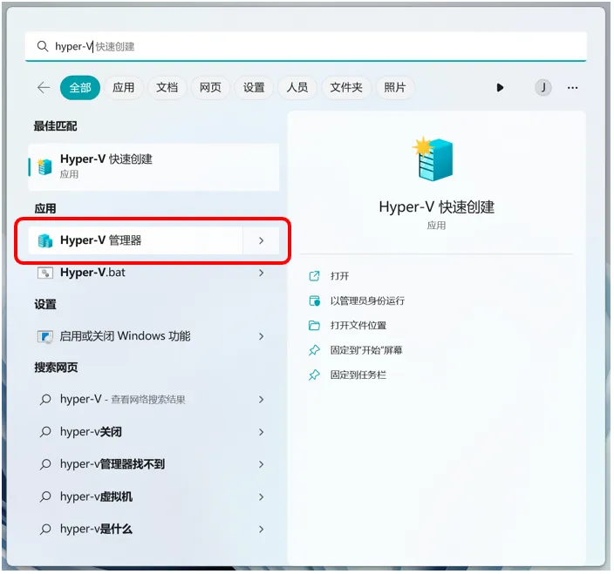This screenshot has width=614, height=574.
Task: Open the Hyper-V 管理器 app result
Action: click(x=136, y=240)
